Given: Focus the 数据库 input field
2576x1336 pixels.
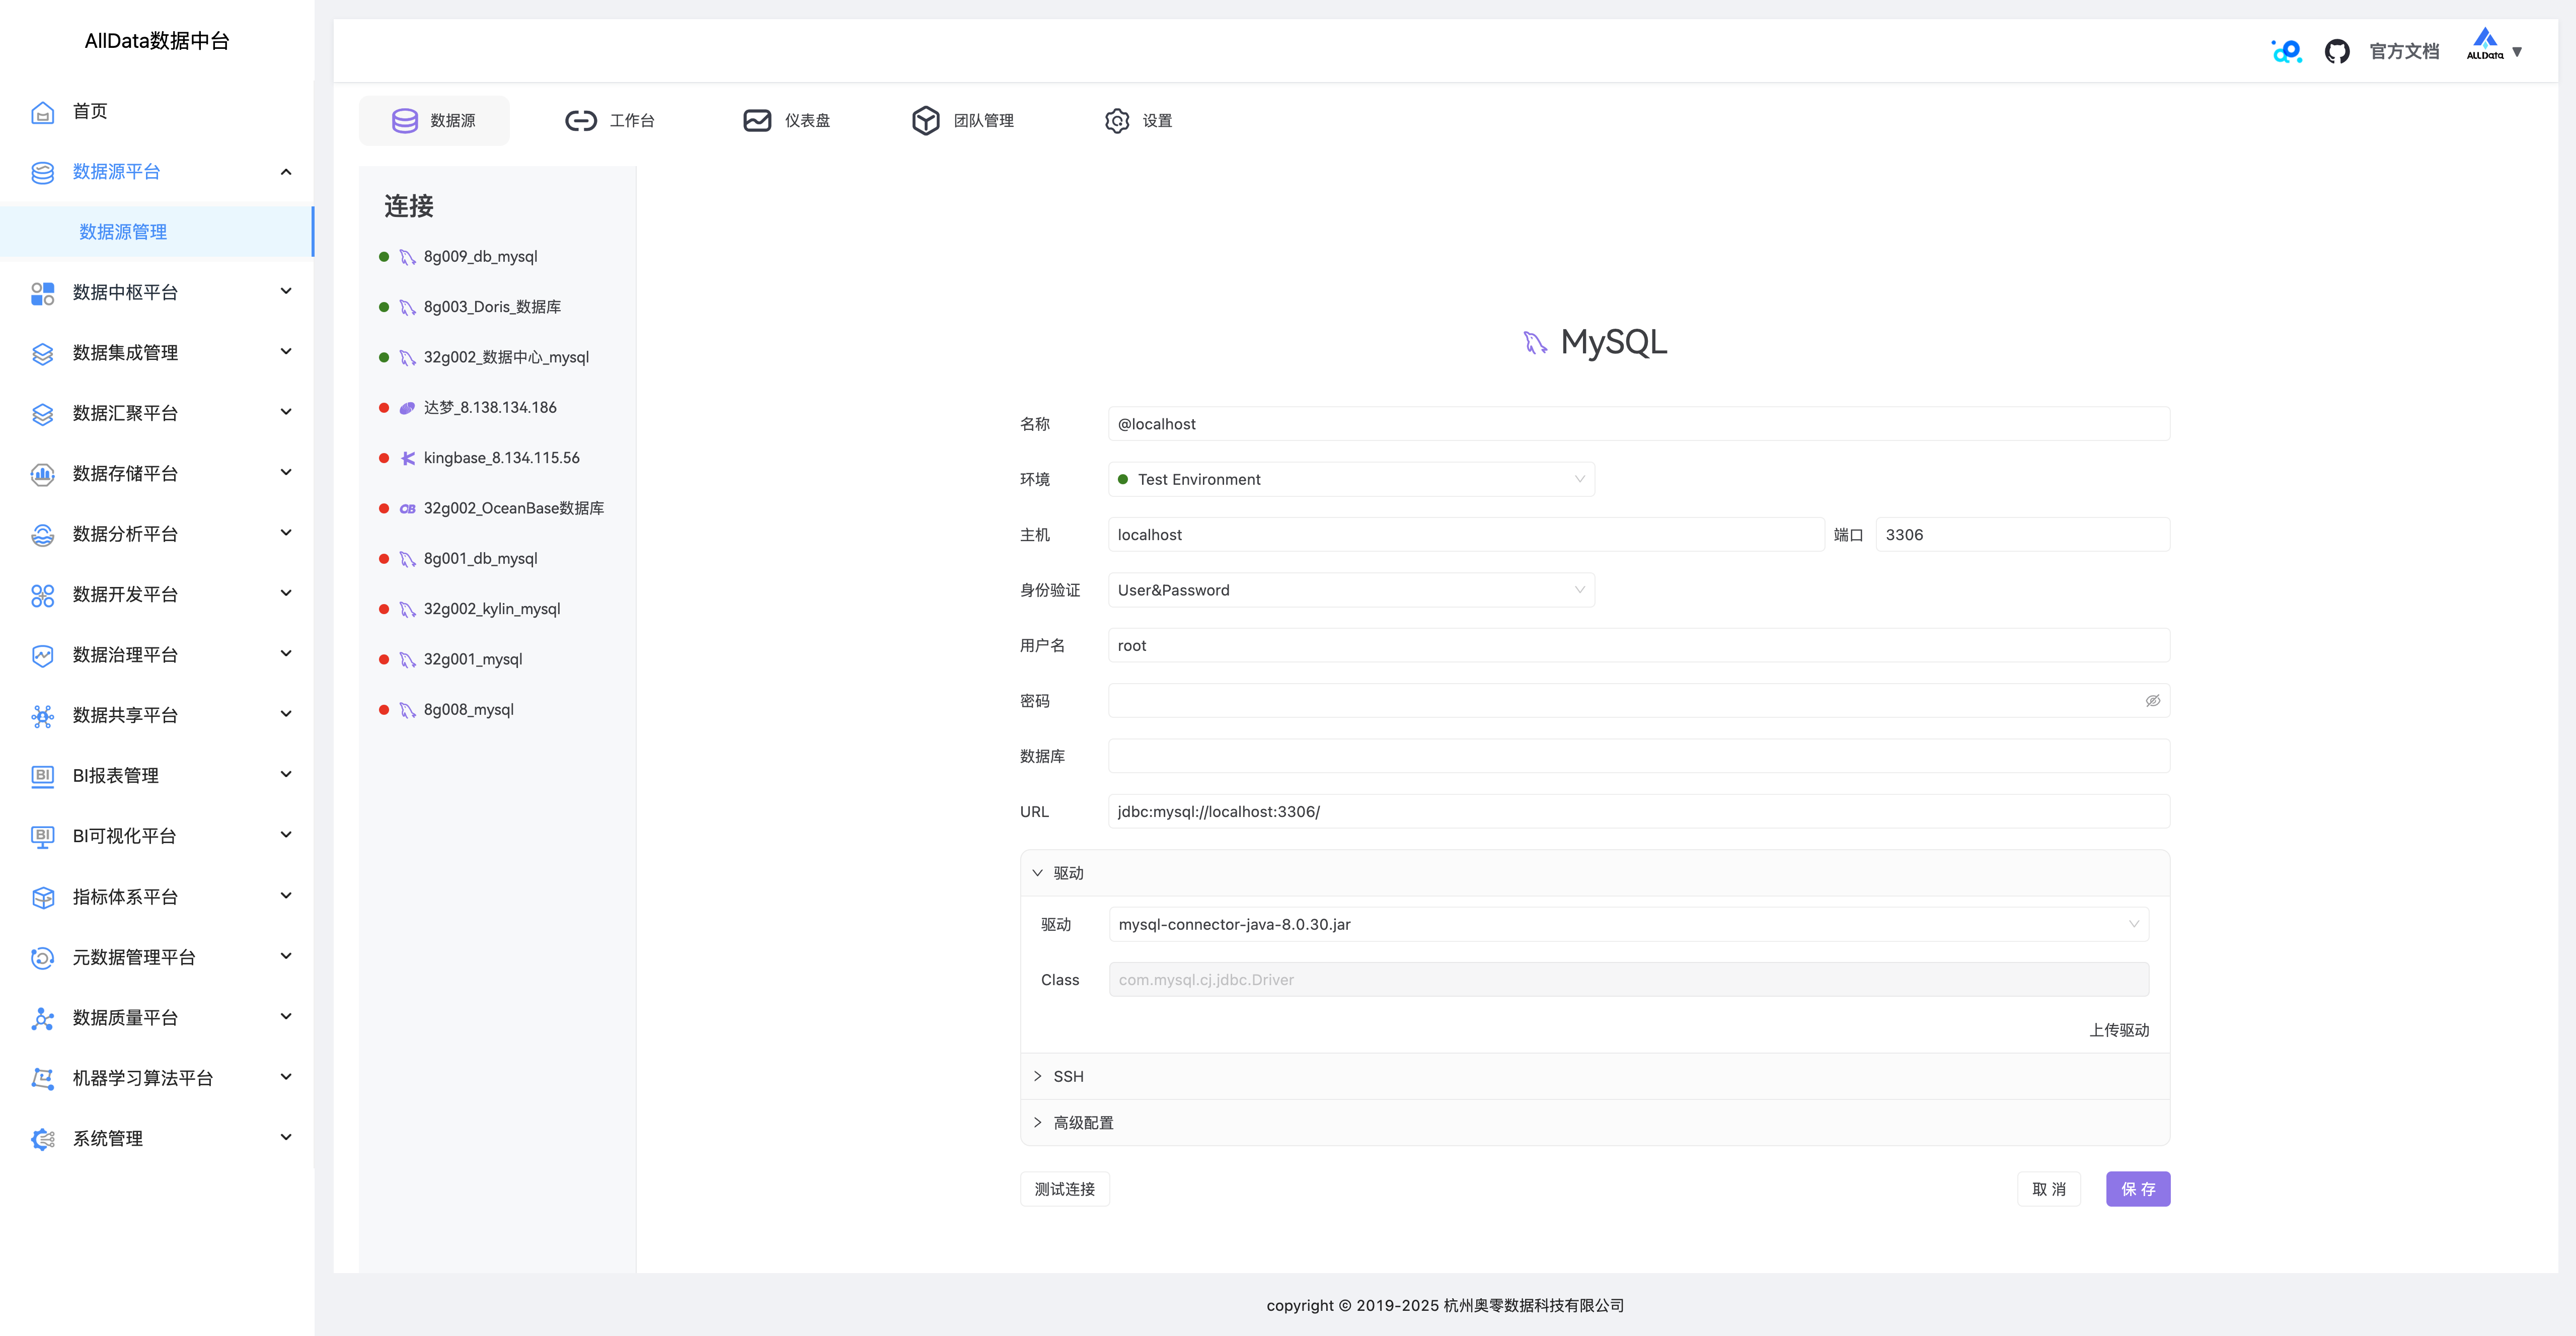Looking at the screenshot, I should [x=1638, y=756].
